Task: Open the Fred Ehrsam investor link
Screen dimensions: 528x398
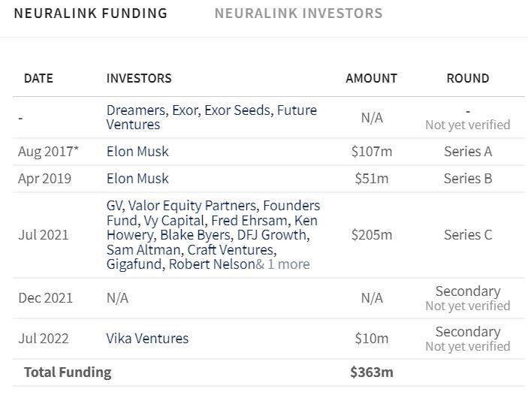Action: [249, 221]
